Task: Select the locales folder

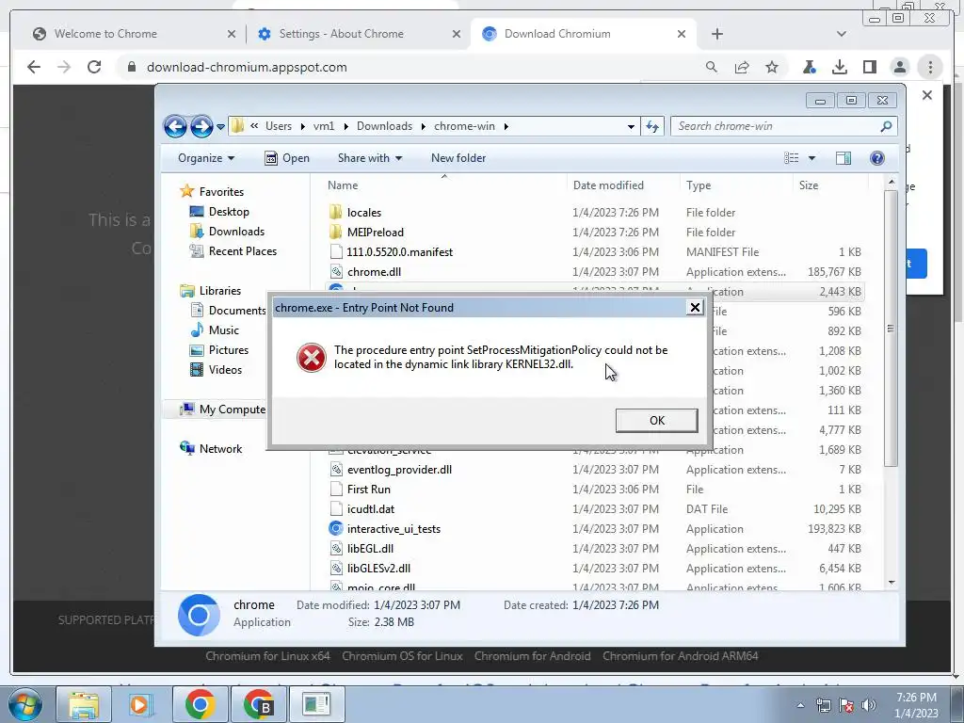Action: pos(364,213)
